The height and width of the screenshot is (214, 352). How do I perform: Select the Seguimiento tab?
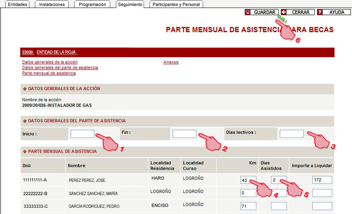[x=130, y=4]
